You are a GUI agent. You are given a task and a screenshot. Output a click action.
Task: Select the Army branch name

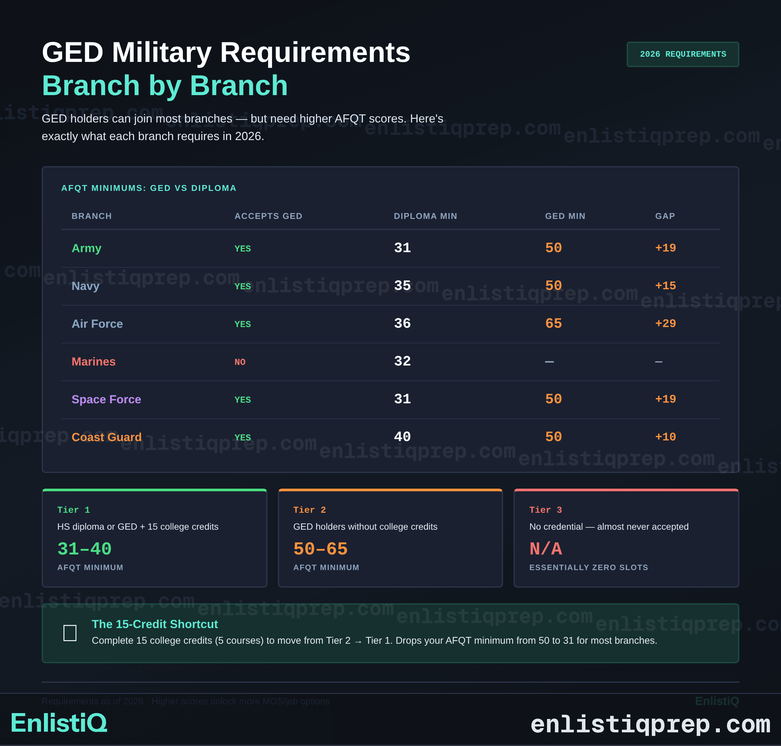coord(87,248)
